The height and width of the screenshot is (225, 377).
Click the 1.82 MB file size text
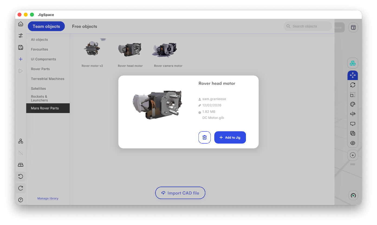[209, 111]
